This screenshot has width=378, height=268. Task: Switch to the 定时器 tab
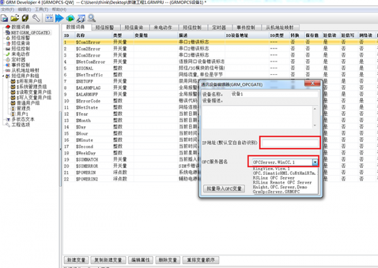(x=219, y=28)
